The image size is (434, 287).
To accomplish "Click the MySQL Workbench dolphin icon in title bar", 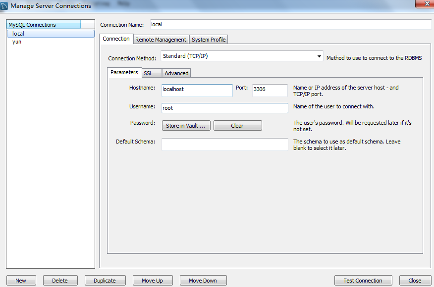I will [4, 6].
